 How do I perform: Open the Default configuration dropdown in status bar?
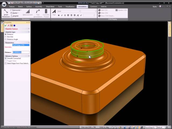[x=164, y=127]
